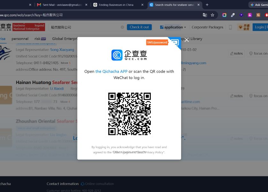
Task: Click the login QR code
Action: pyautogui.click(x=129, y=114)
